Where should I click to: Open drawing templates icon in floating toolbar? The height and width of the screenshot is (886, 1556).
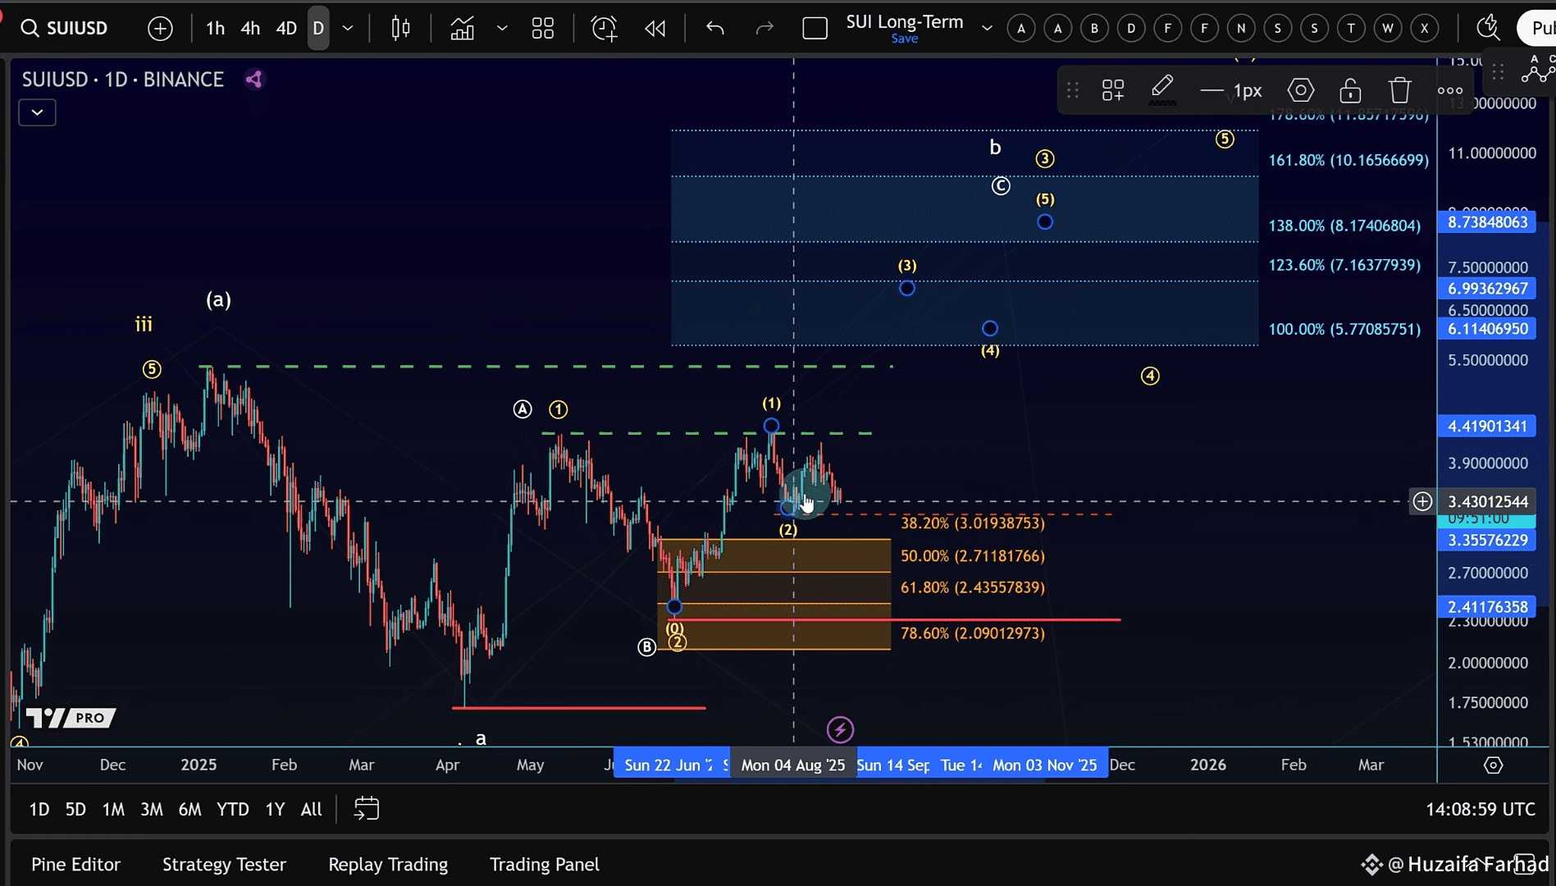pyautogui.click(x=1113, y=90)
